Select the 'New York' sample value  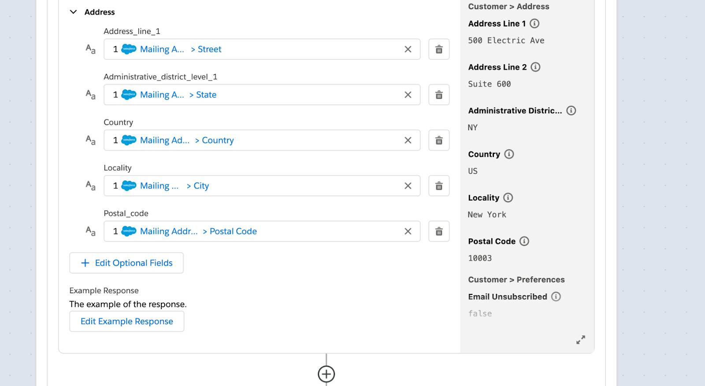point(487,215)
